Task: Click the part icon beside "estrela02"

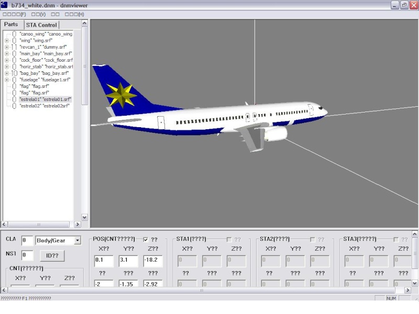Action: (x=14, y=106)
